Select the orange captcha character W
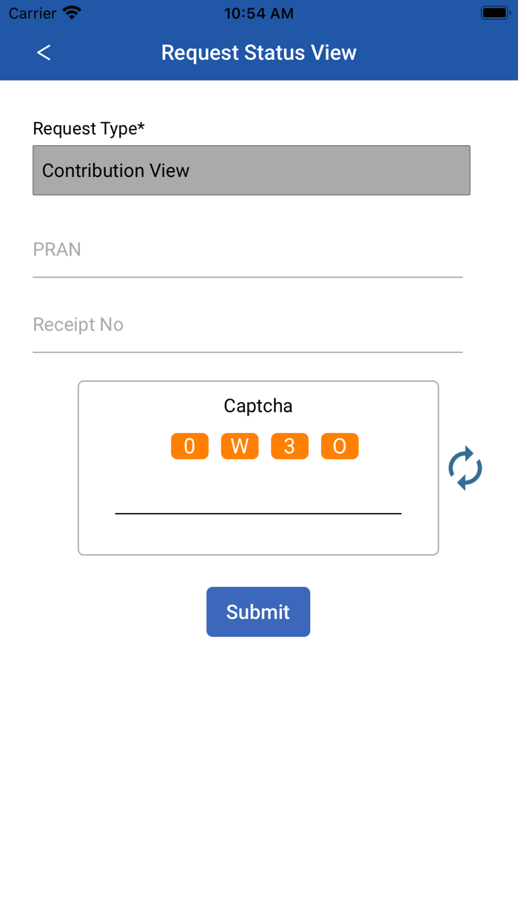 239,446
